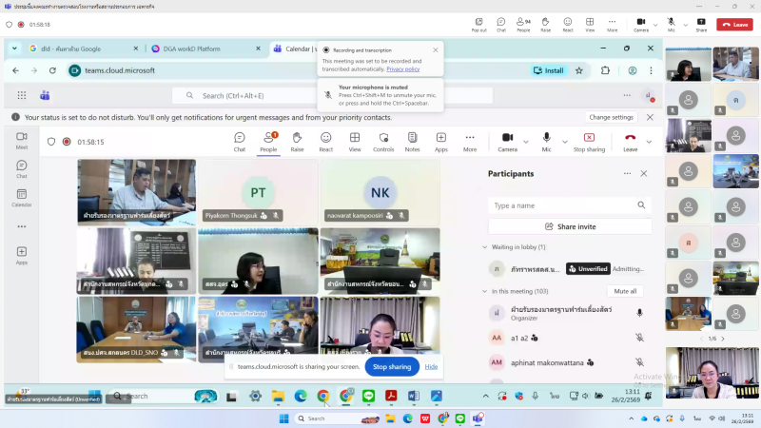761x428 pixels.
Task: Collapse the In this meeting section
Action: [484, 291]
